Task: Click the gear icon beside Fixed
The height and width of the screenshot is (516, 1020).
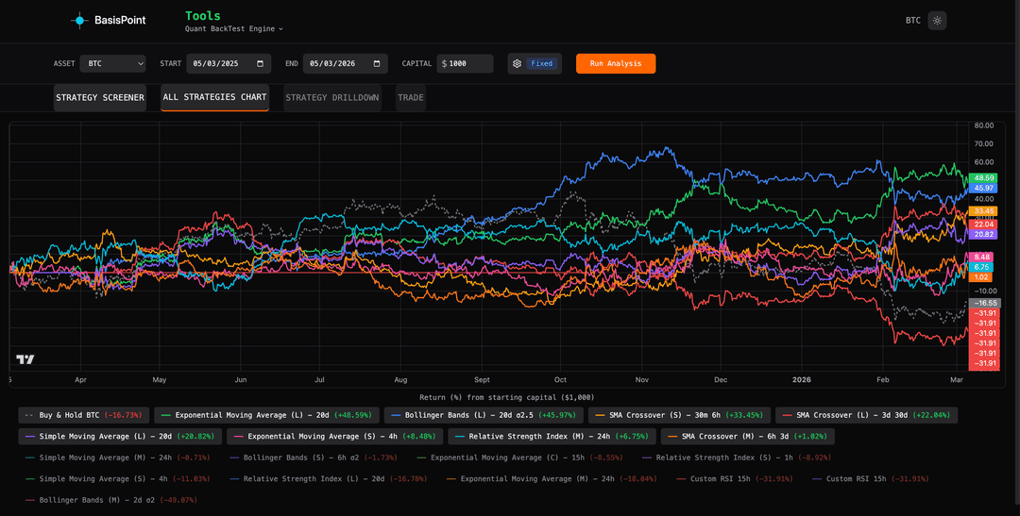Action: coord(517,64)
